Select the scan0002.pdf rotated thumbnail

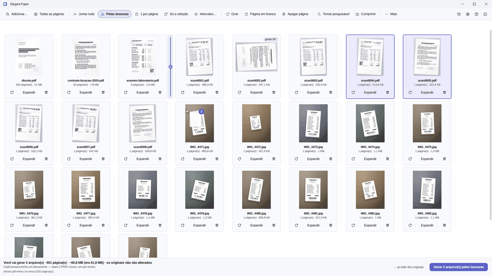[256, 57]
